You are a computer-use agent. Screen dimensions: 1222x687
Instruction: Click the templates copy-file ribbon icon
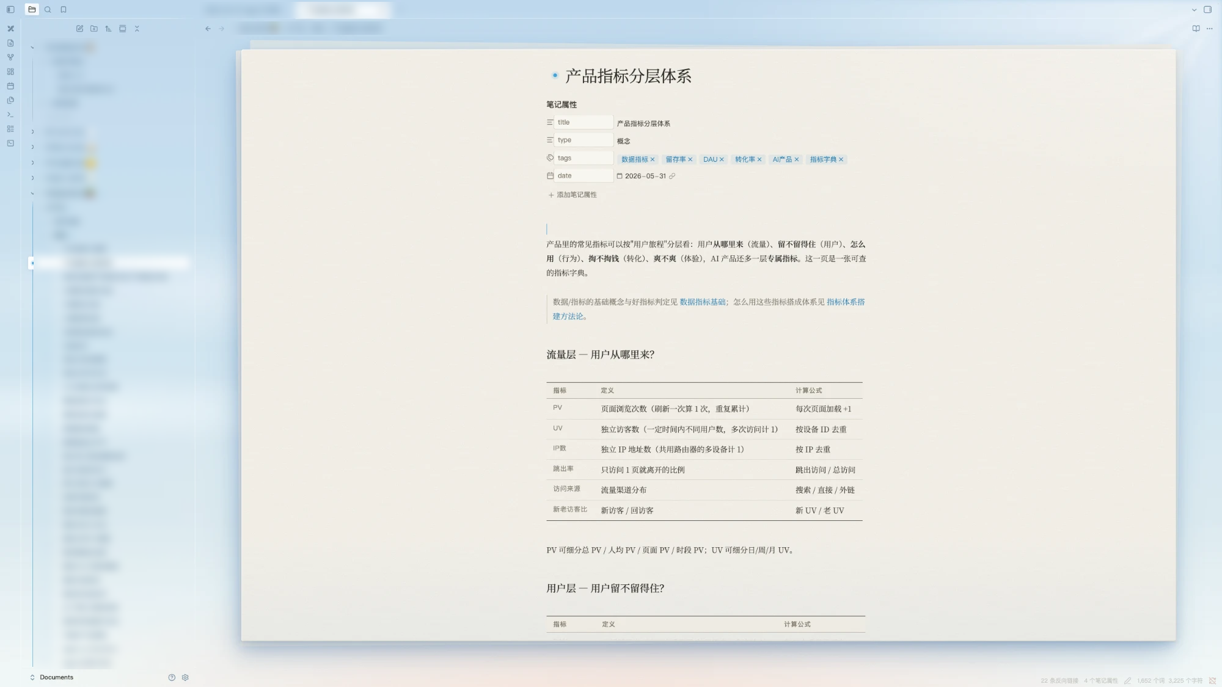(x=10, y=100)
